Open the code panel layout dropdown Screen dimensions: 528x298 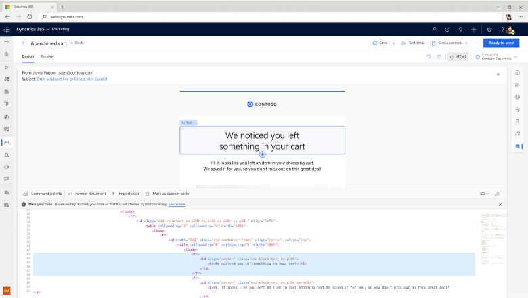pyautogui.click(x=485, y=194)
